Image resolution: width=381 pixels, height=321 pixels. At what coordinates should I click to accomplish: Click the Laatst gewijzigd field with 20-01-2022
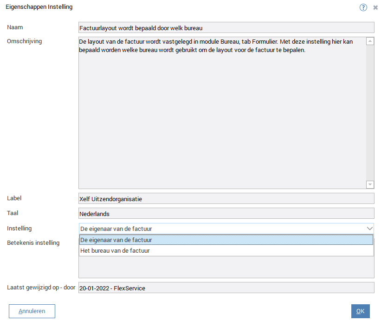click(x=226, y=288)
